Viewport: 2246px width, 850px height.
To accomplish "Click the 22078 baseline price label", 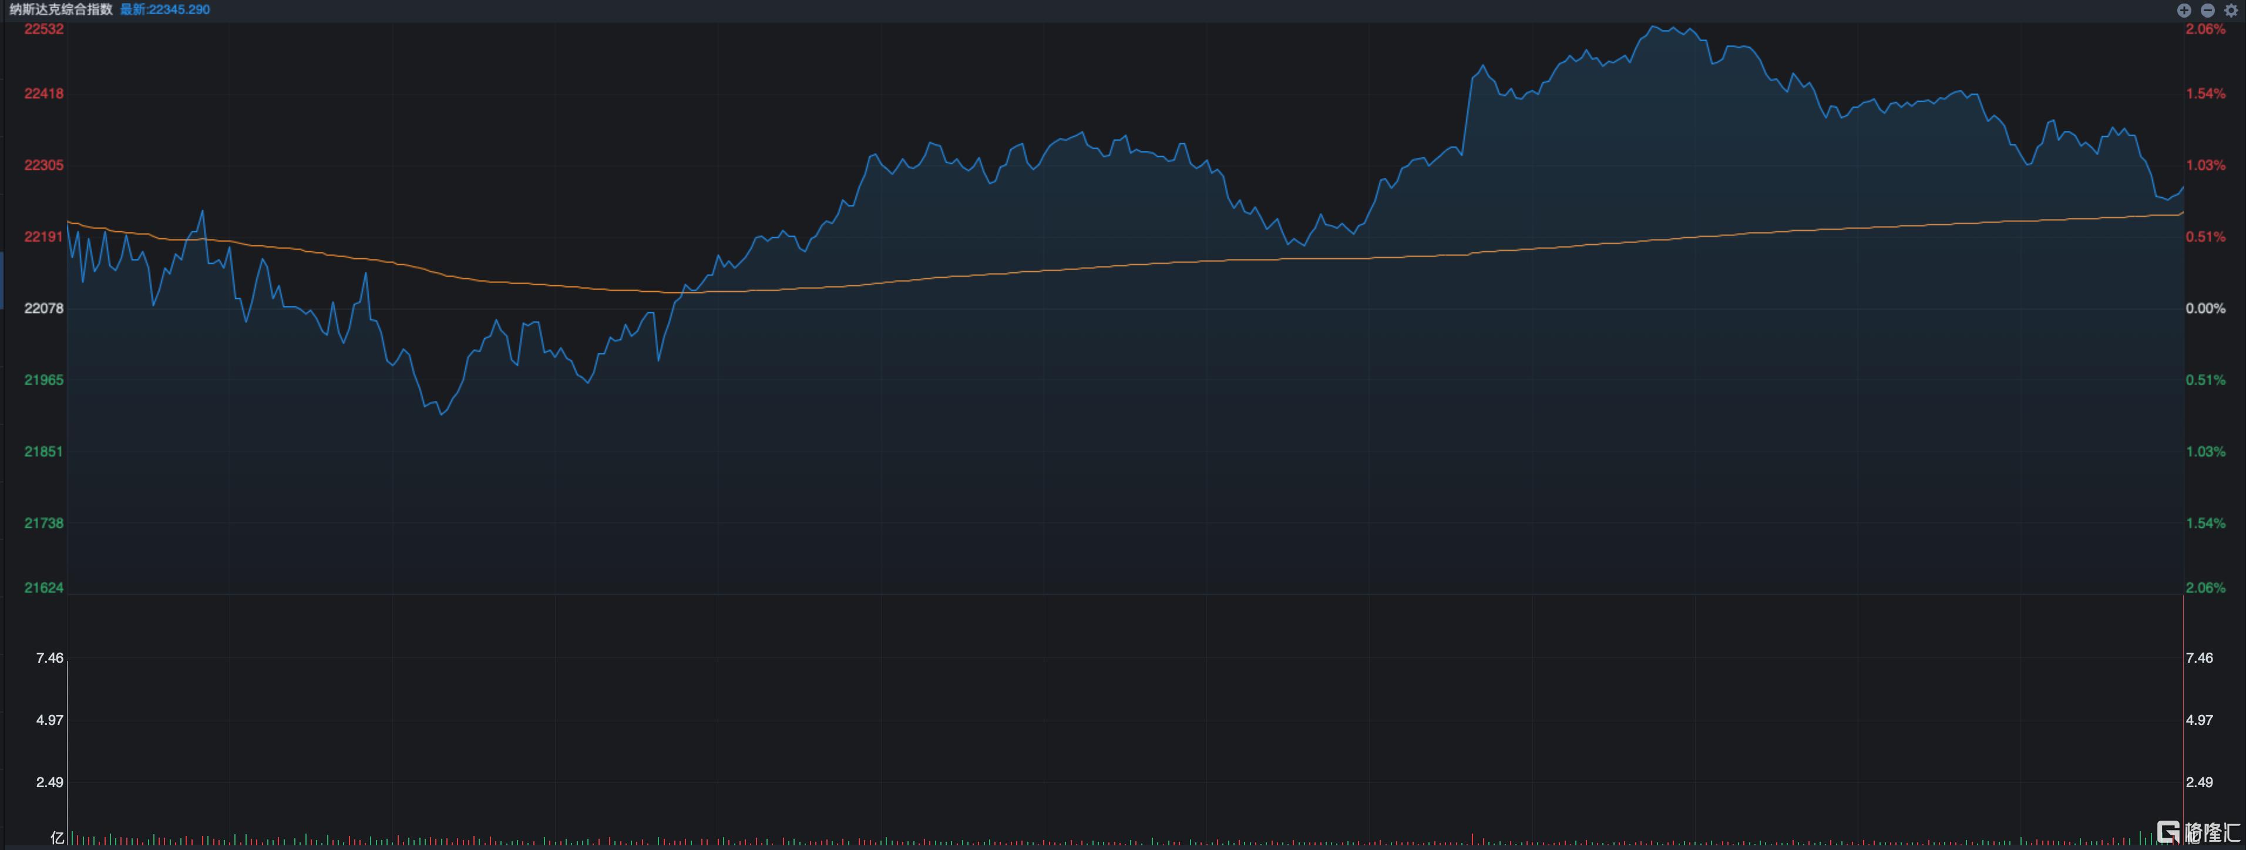I will tap(43, 309).
